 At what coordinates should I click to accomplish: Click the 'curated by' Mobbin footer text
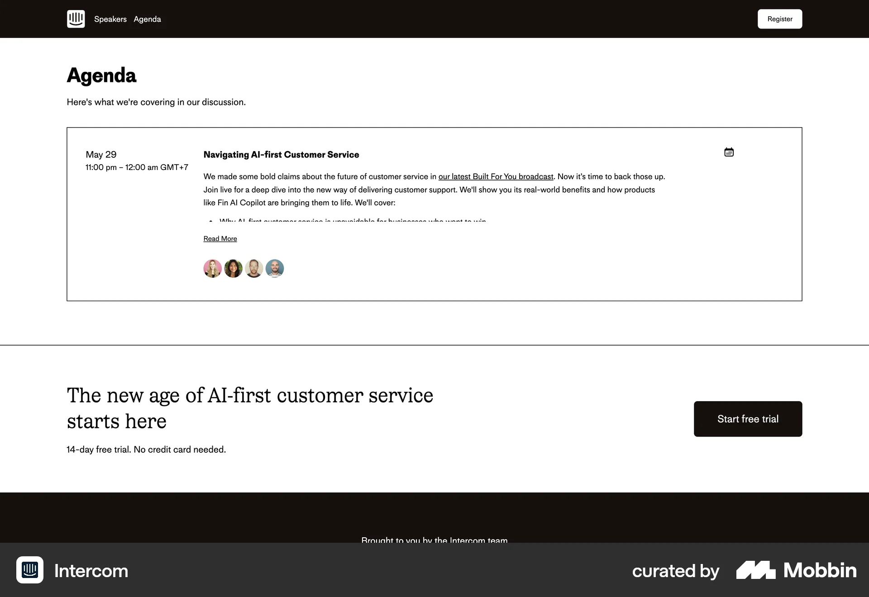point(676,571)
